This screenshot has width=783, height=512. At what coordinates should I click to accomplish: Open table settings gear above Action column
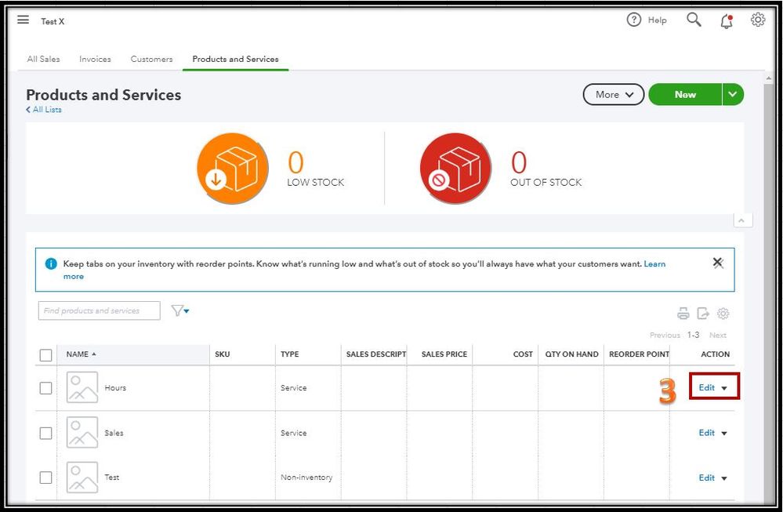point(723,314)
